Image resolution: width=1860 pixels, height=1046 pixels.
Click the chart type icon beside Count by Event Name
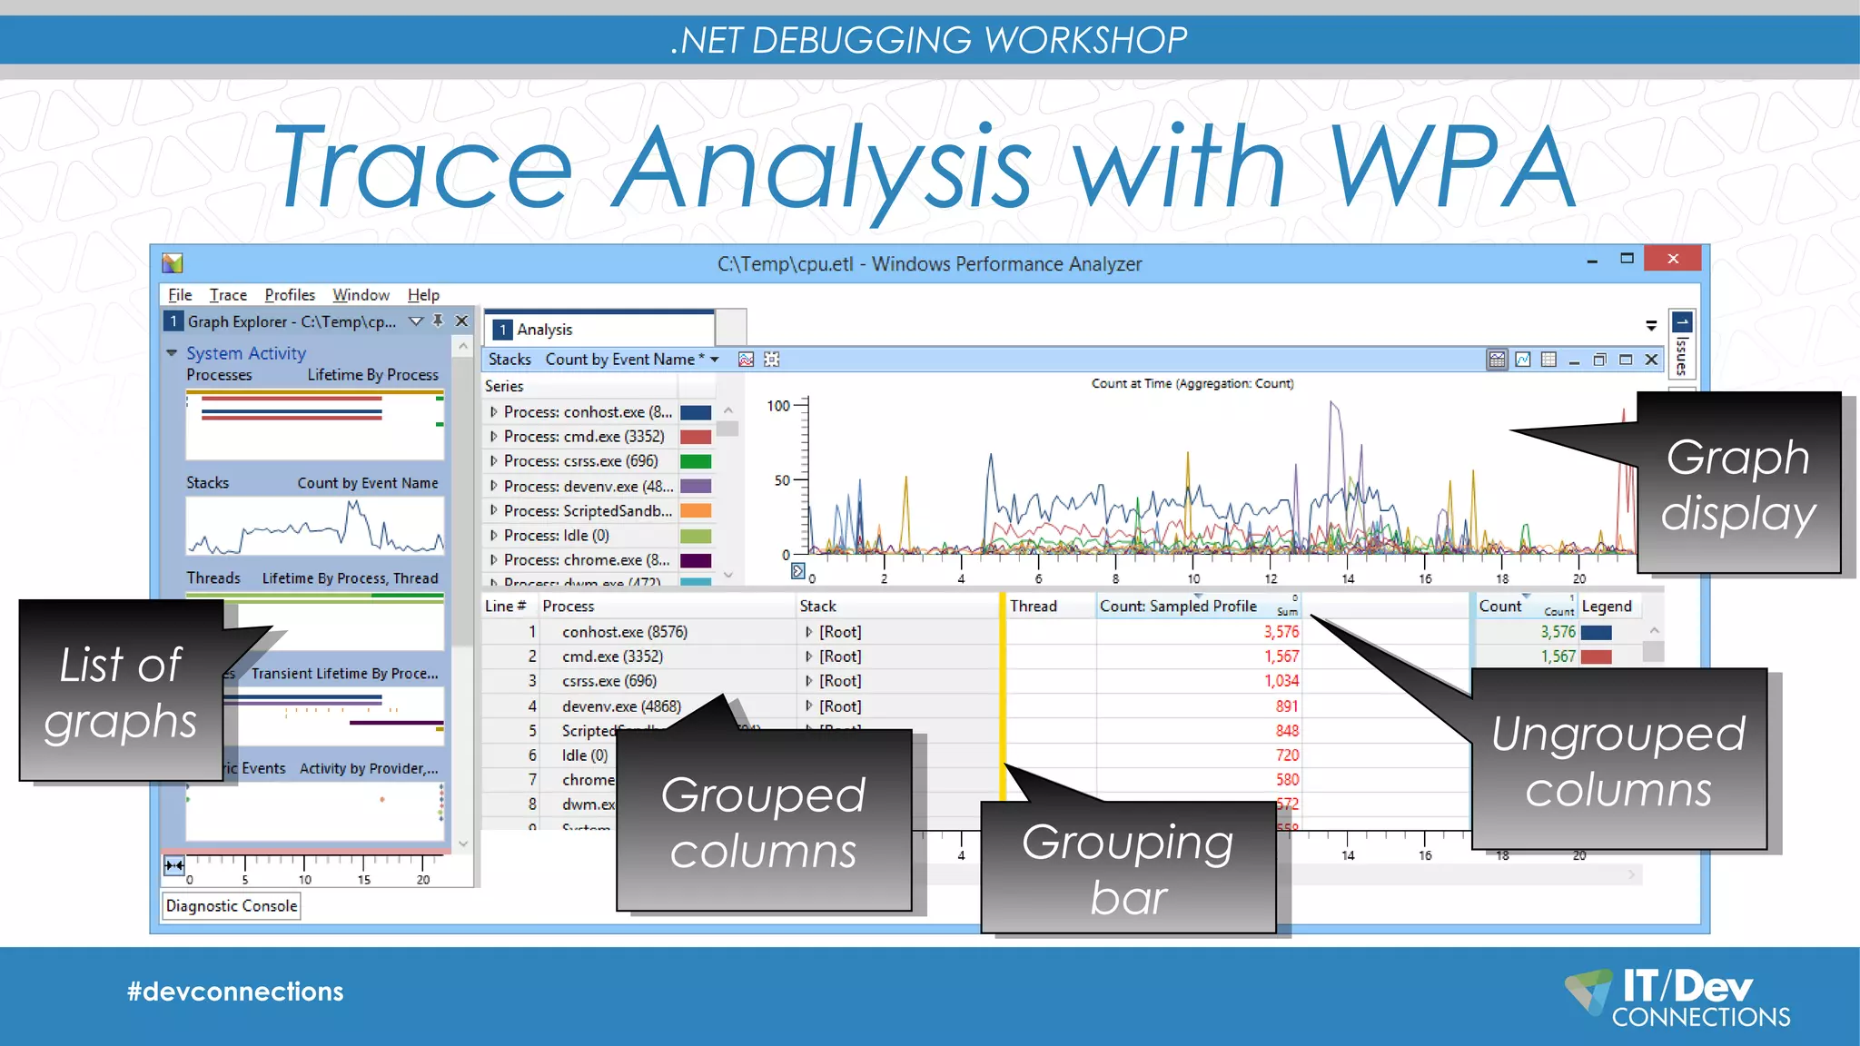[746, 360]
